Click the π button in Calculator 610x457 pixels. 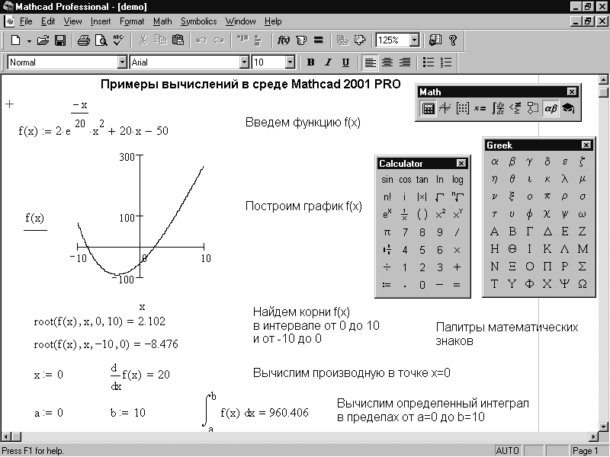387,232
